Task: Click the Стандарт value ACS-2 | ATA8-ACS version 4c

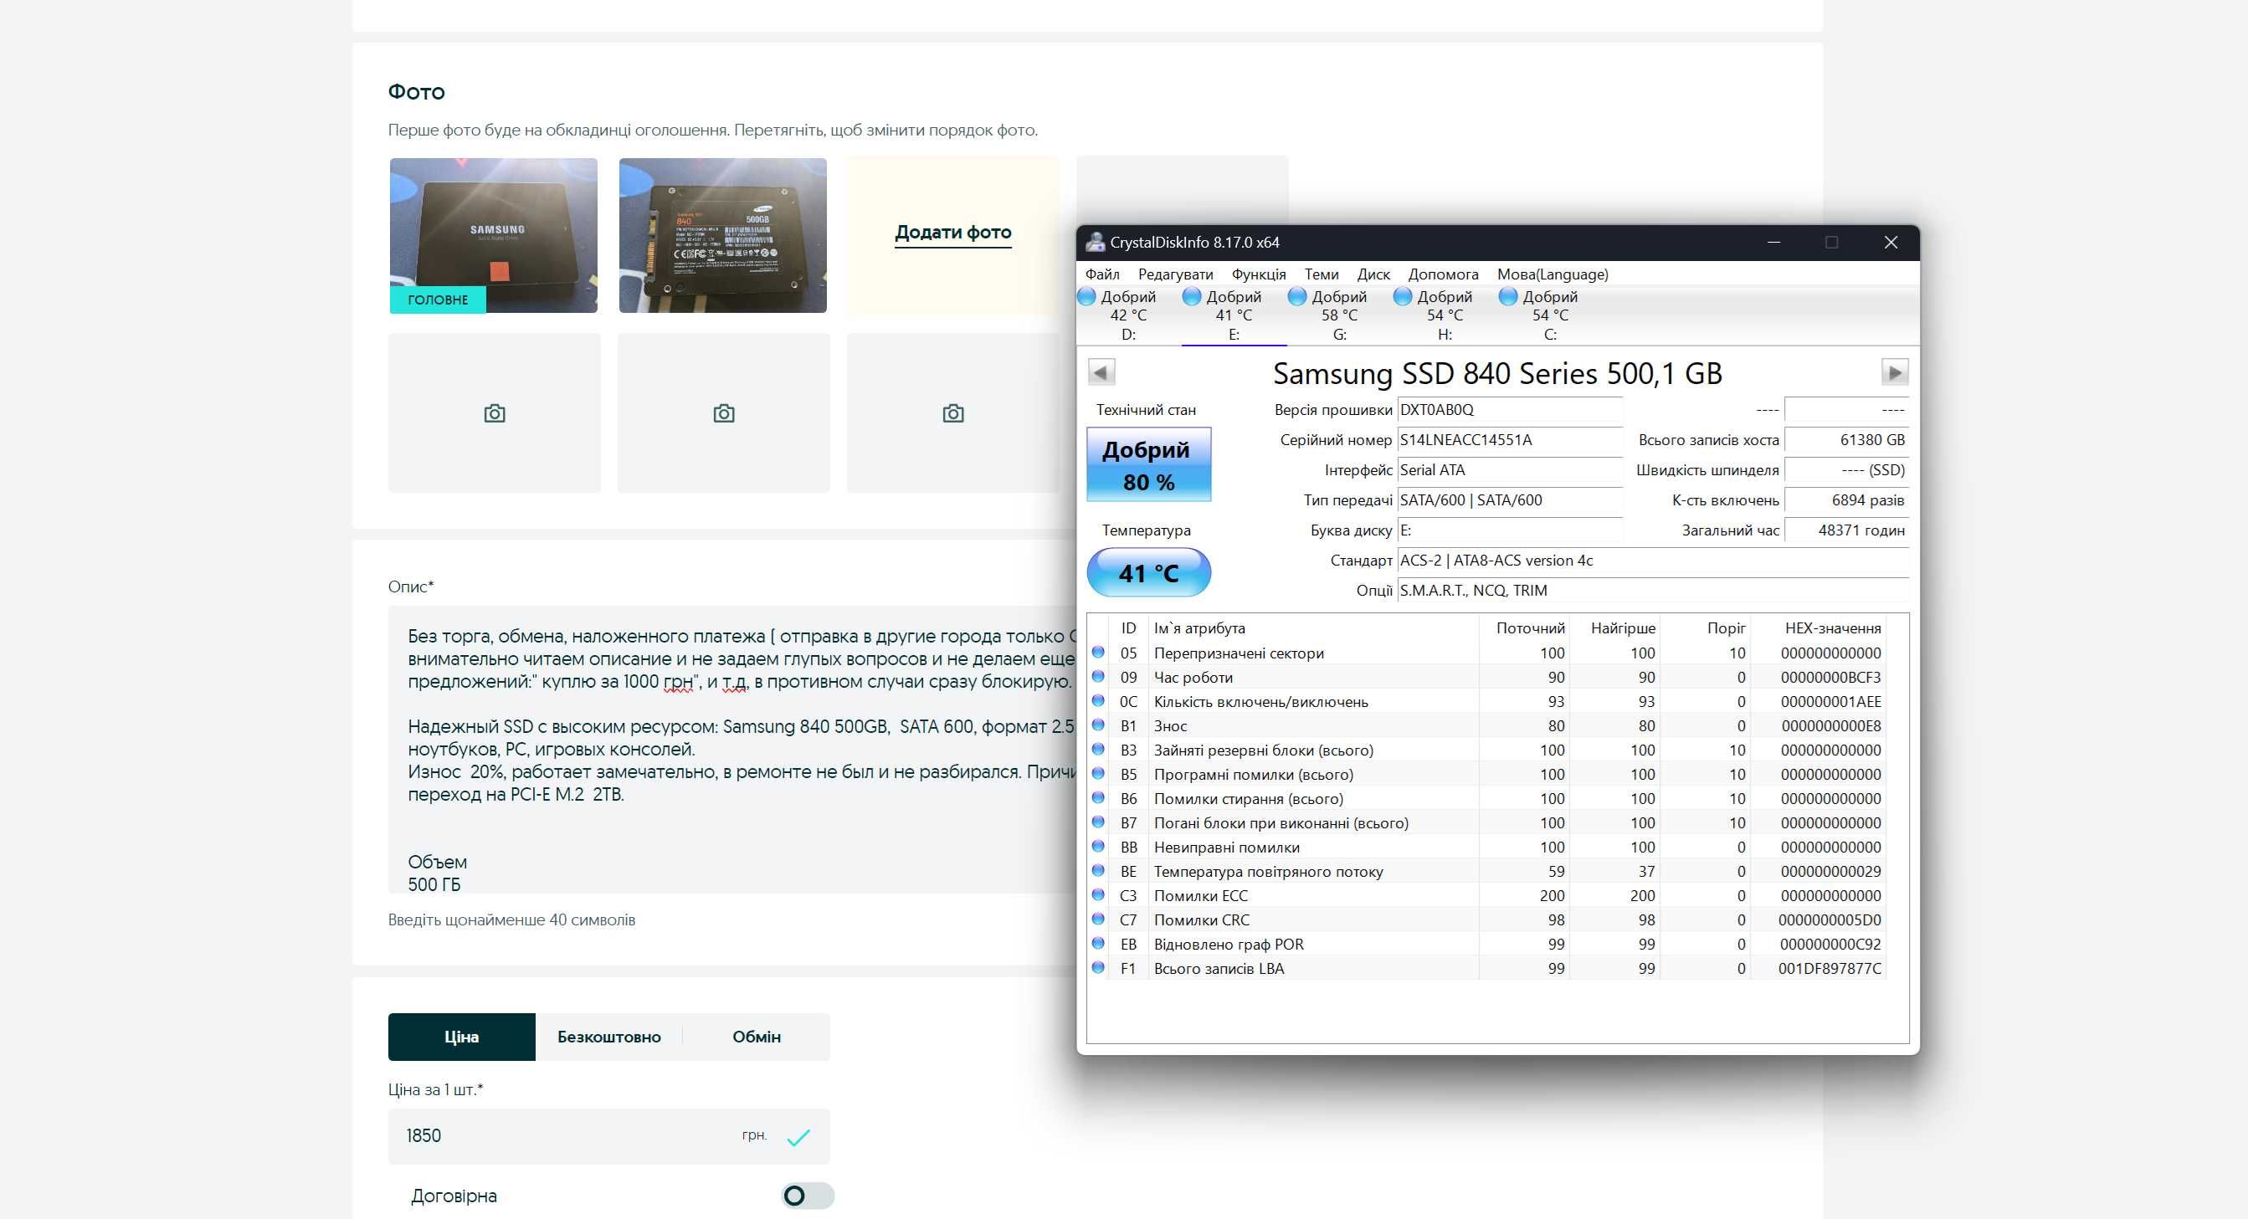Action: click(1653, 561)
